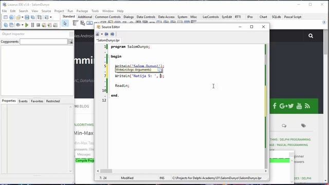The width and height of the screenshot is (329, 185).
Task: Click the Save All toolbar icon
Action: [33, 17]
